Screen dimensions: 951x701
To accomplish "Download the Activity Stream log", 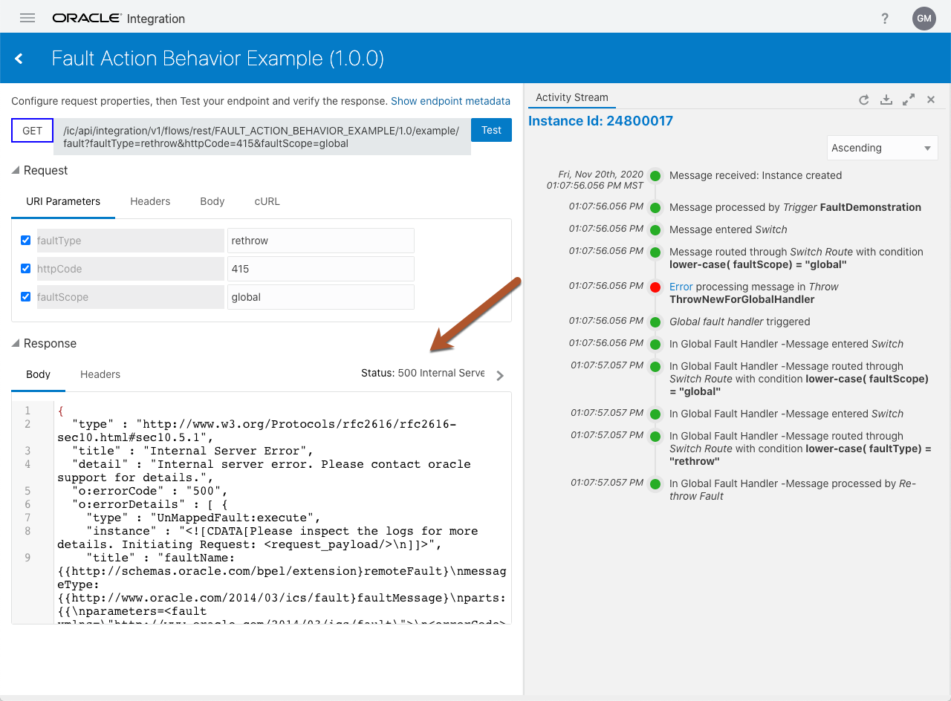I will pyautogui.click(x=886, y=100).
